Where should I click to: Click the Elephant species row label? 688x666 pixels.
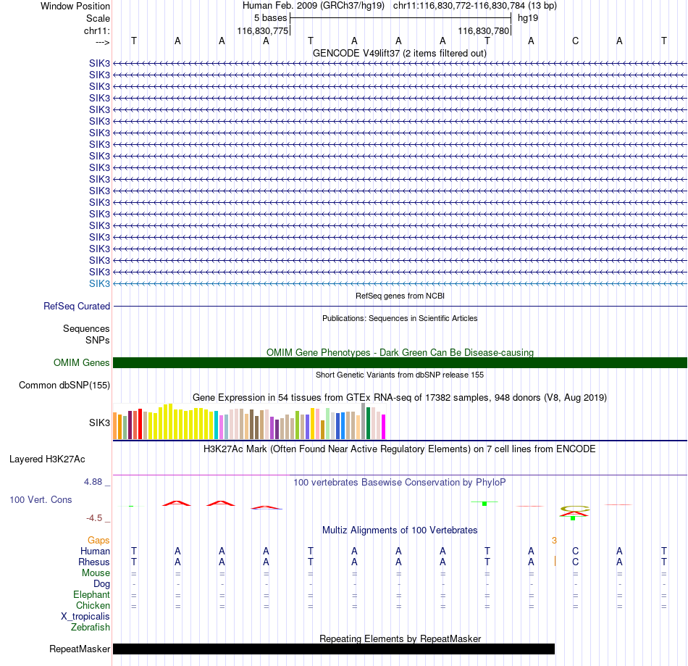[92, 594]
